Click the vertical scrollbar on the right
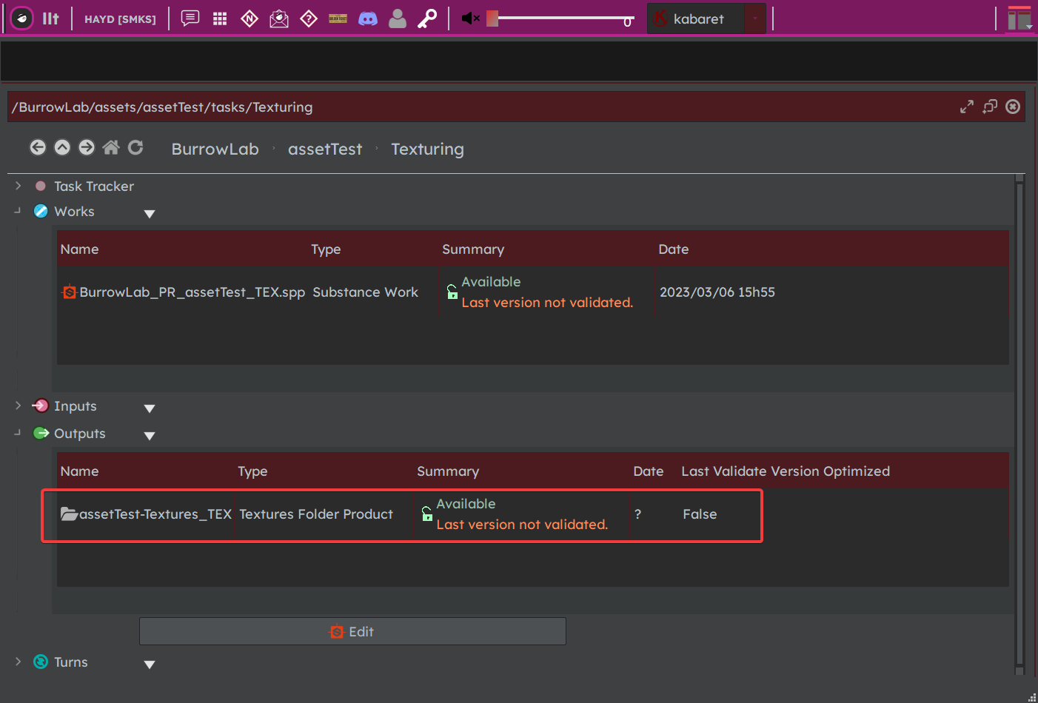This screenshot has width=1038, height=703. (x=1019, y=425)
